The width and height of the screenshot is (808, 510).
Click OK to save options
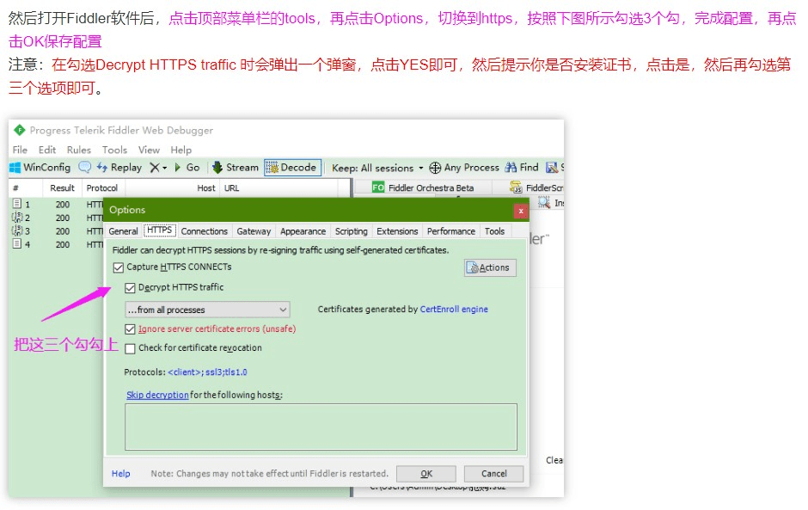click(426, 474)
